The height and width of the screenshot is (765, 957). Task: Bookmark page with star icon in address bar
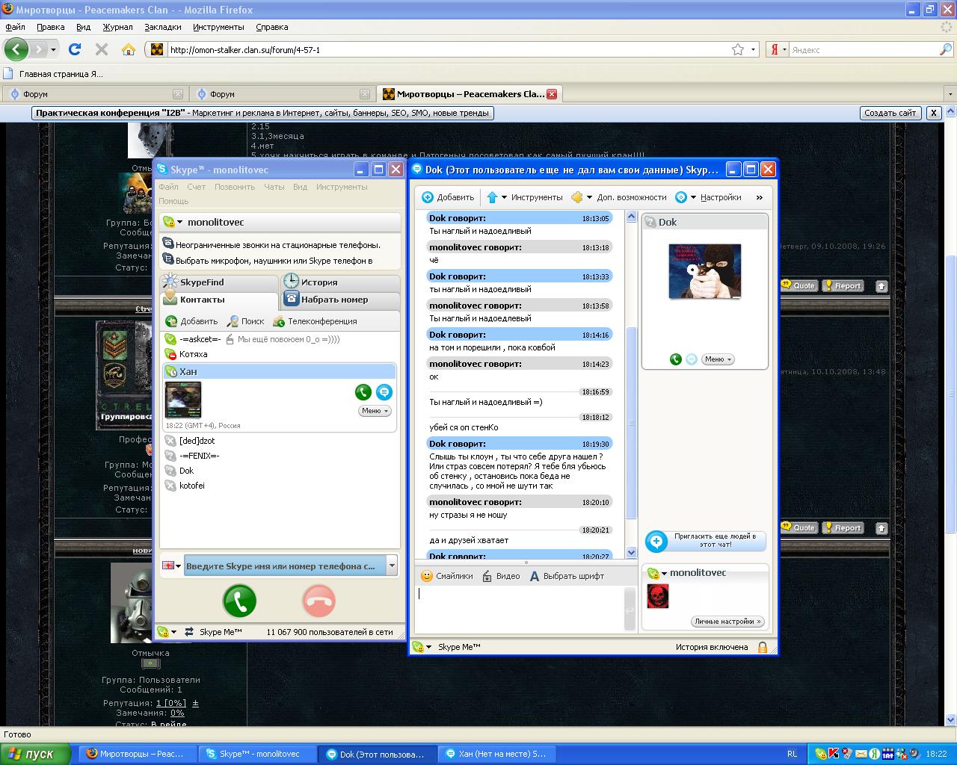click(738, 49)
